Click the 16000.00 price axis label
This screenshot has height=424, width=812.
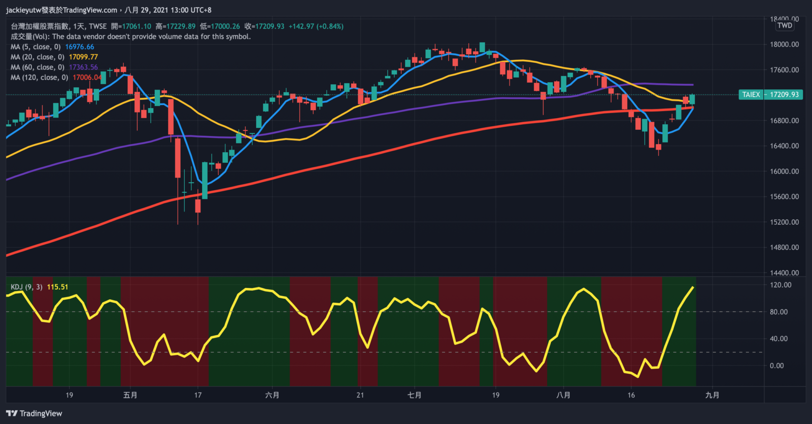tap(784, 171)
